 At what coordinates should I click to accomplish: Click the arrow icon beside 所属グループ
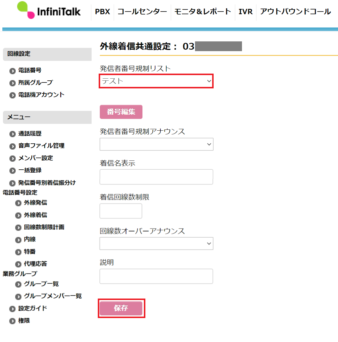tap(12, 83)
